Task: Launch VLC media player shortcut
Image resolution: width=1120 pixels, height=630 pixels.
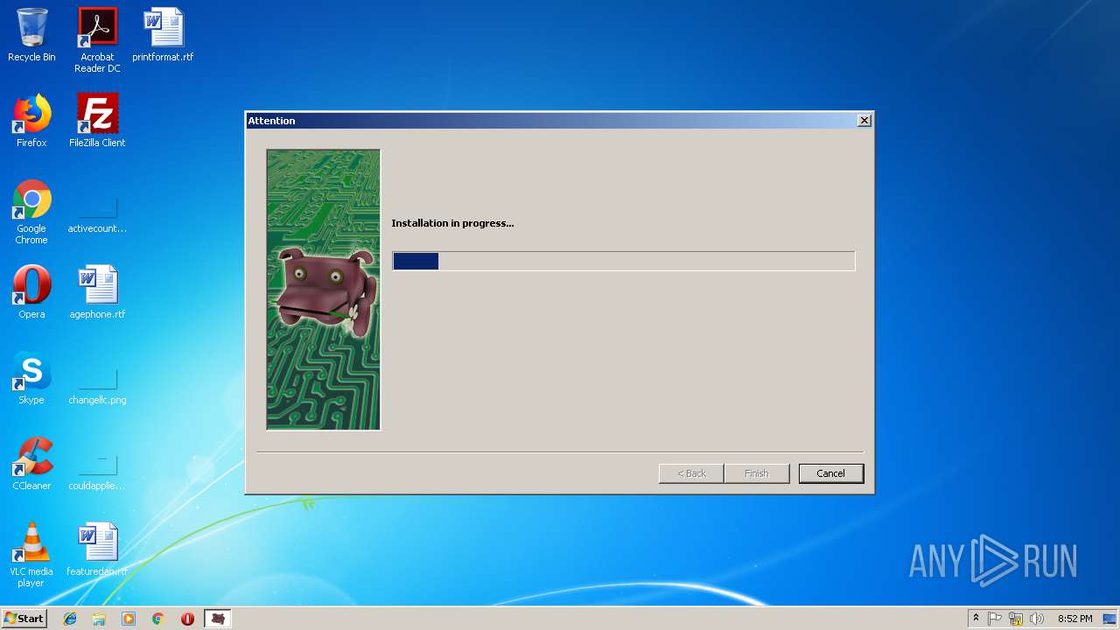Action: pos(31,555)
